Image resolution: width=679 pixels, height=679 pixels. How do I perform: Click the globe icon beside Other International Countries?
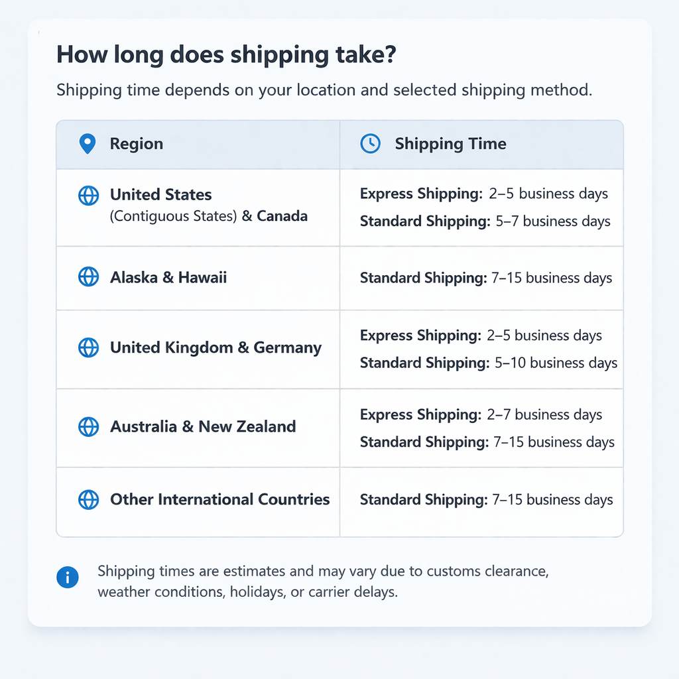pyautogui.click(x=88, y=499)
